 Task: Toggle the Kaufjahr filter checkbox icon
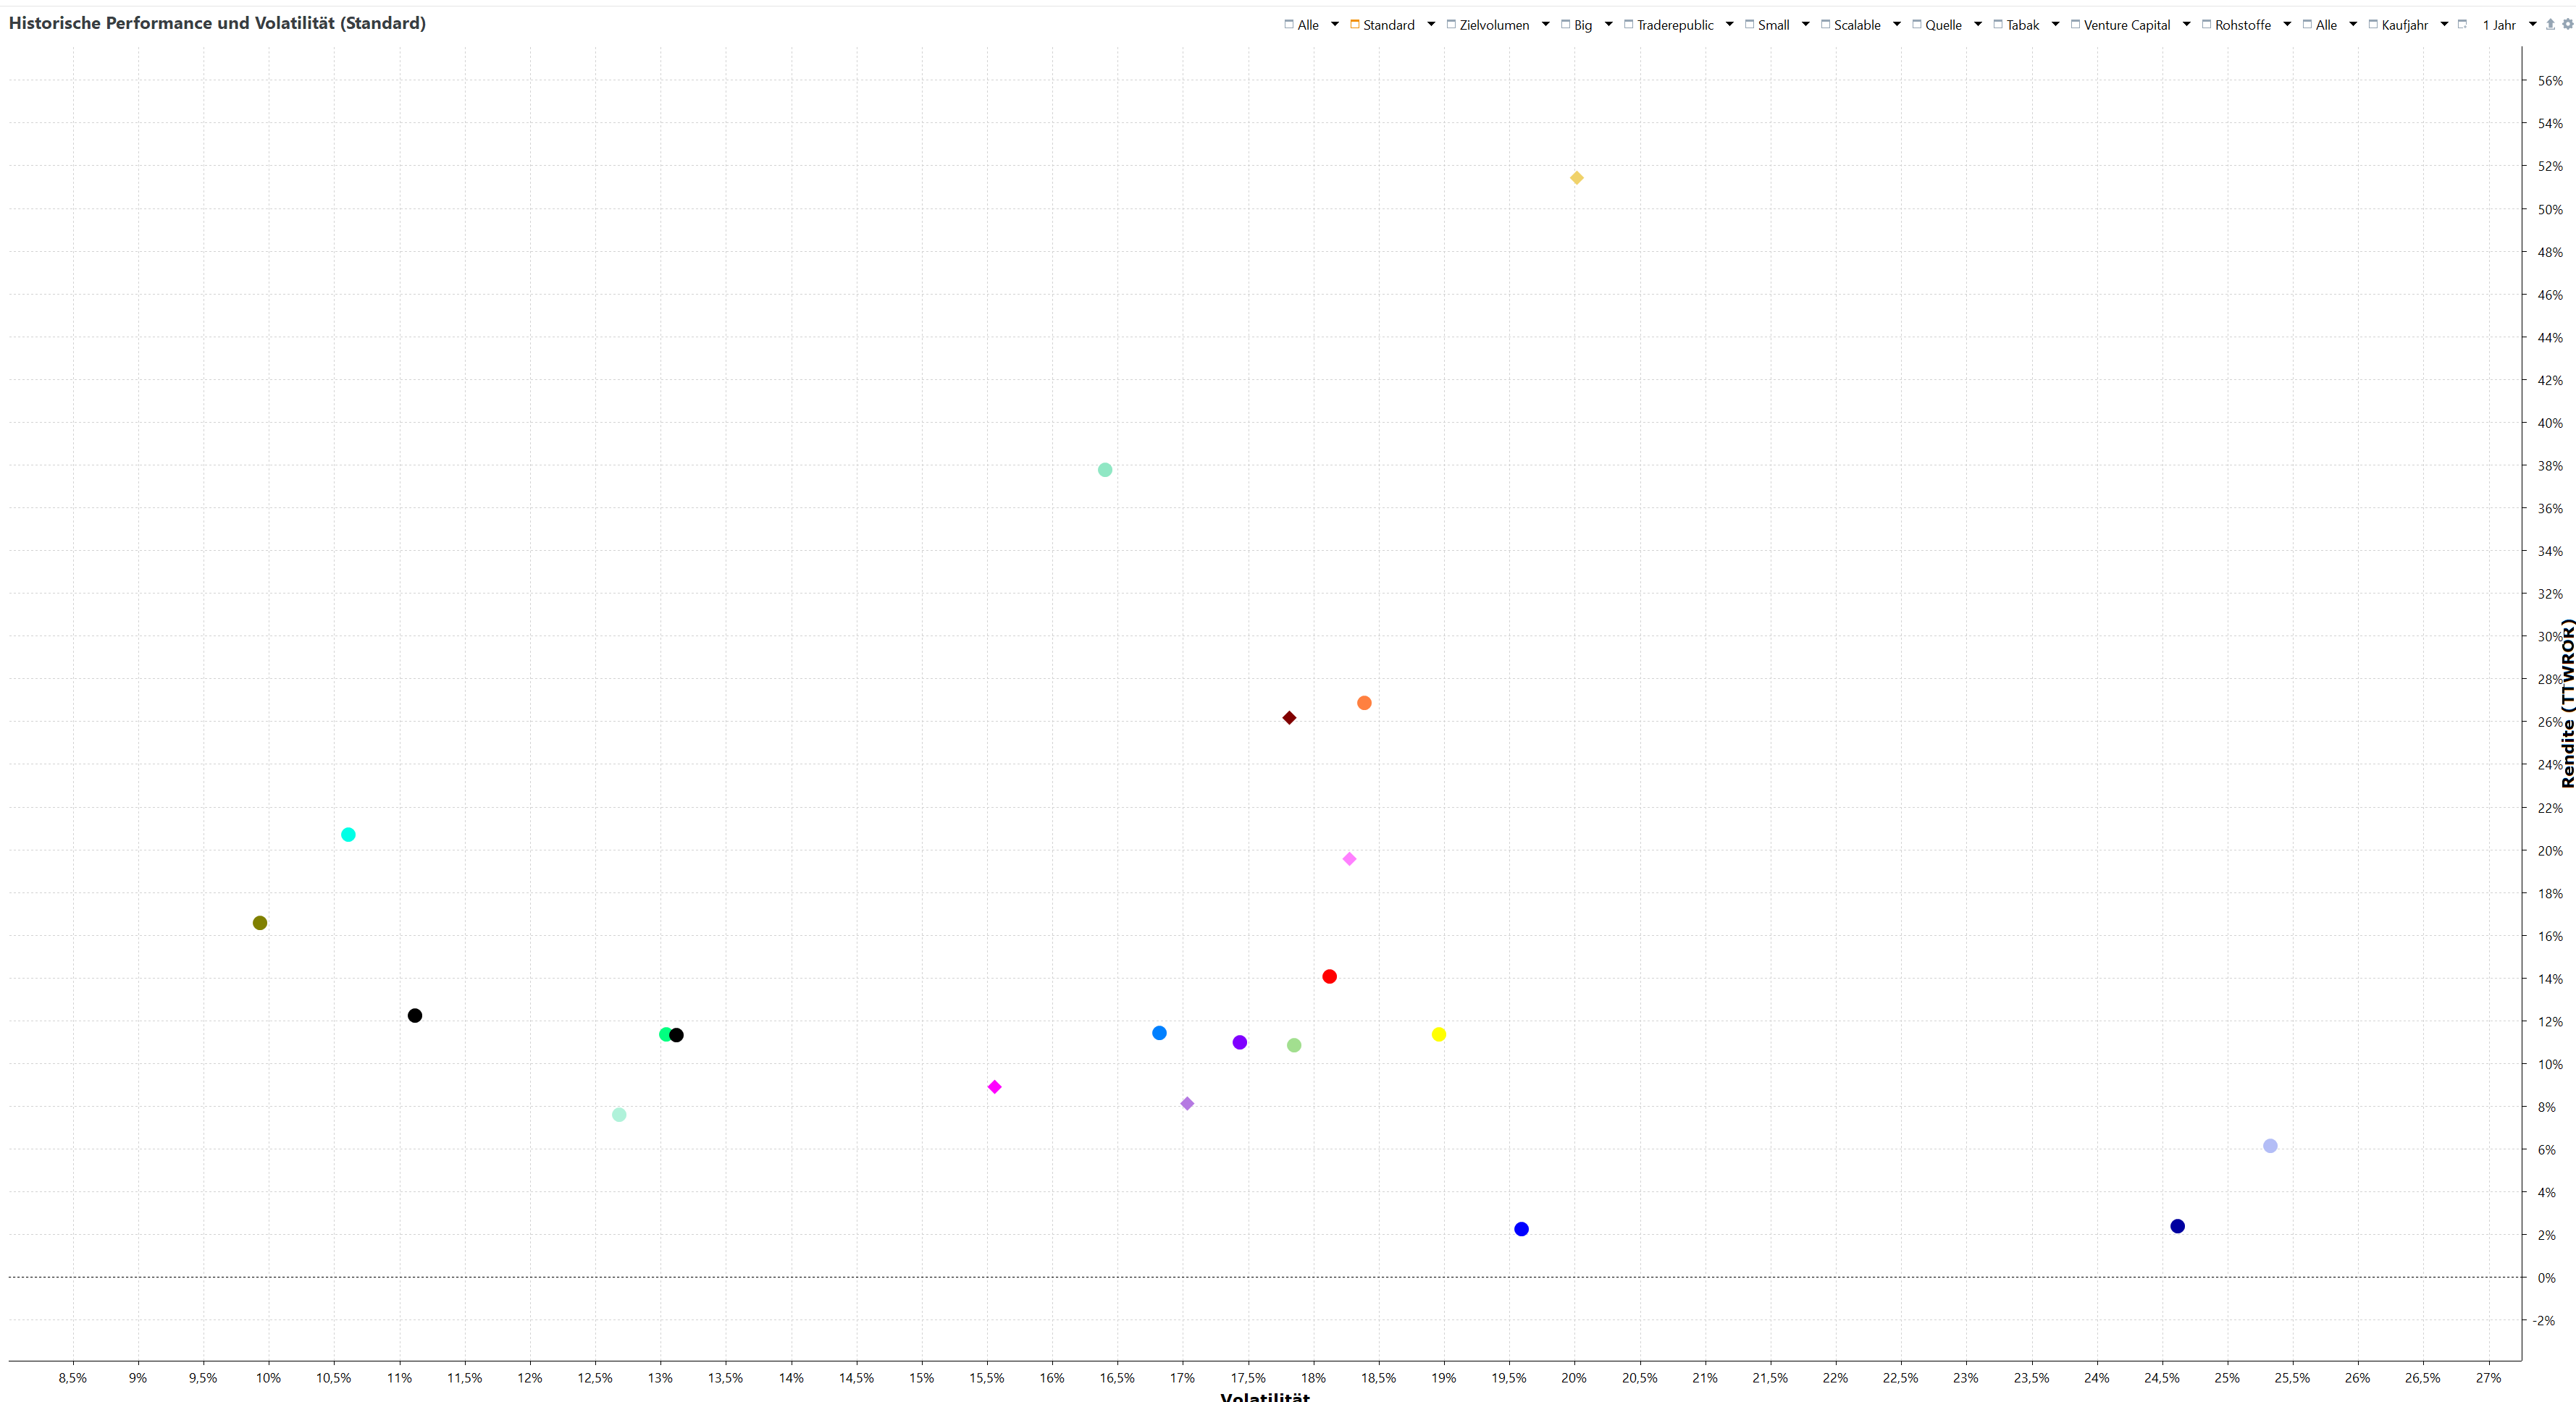(x=2373, y=24)
